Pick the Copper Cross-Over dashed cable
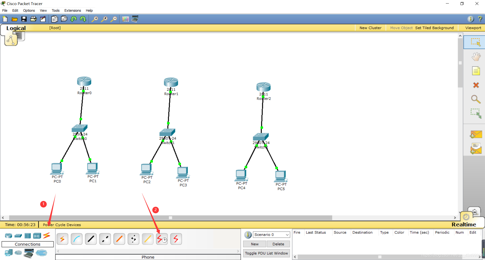 [x=105, y=239]
